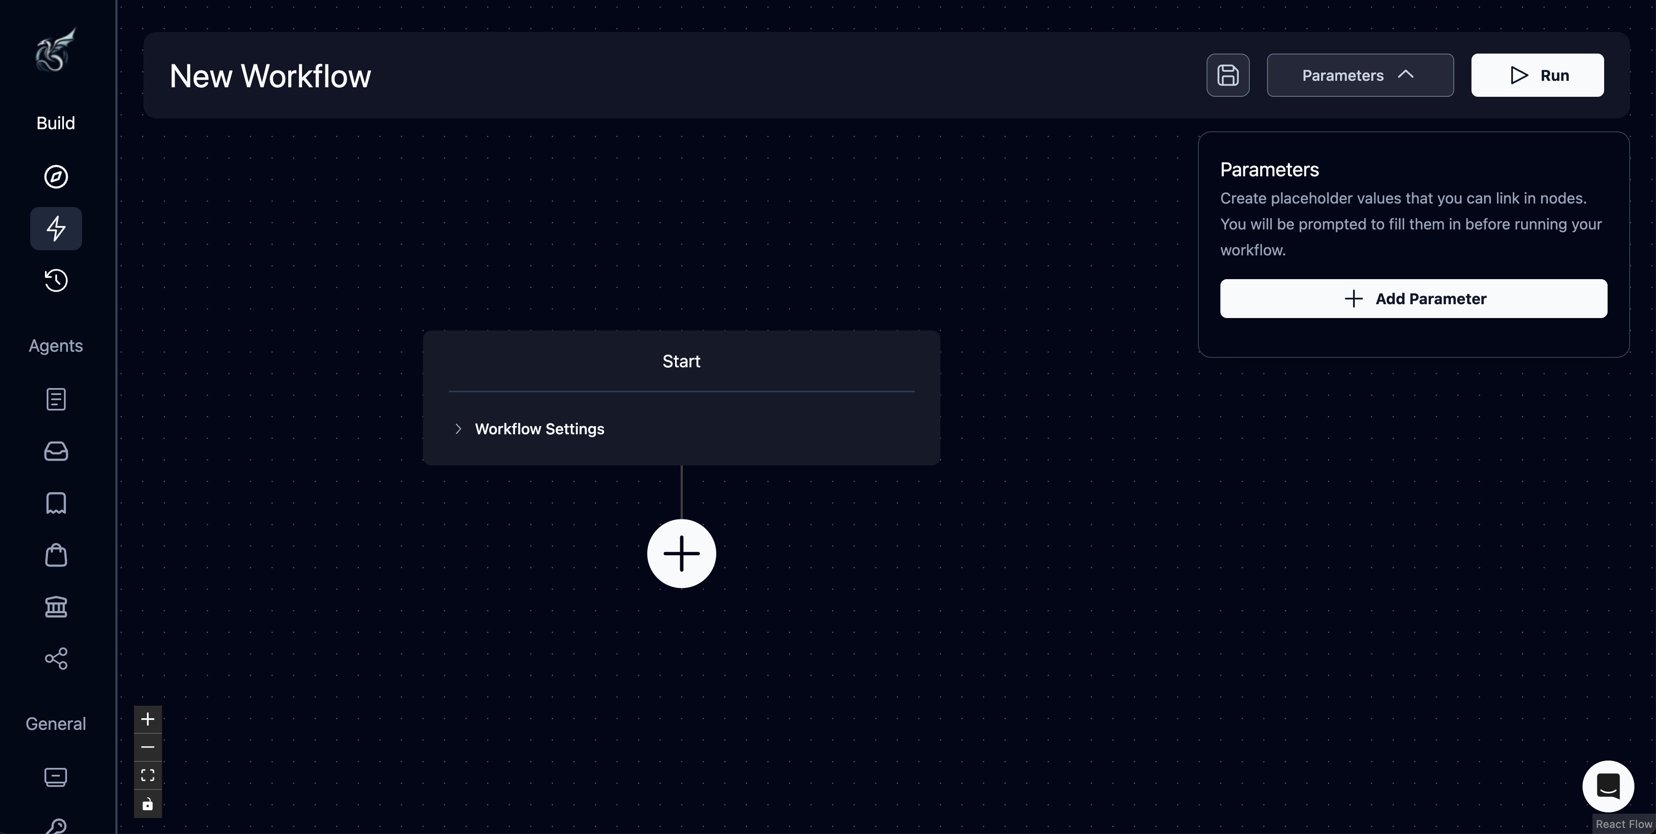Click the bank institution icon under Agents
Screen dimensions: 1656x834
pyautogui.click(x=55, y=606)
